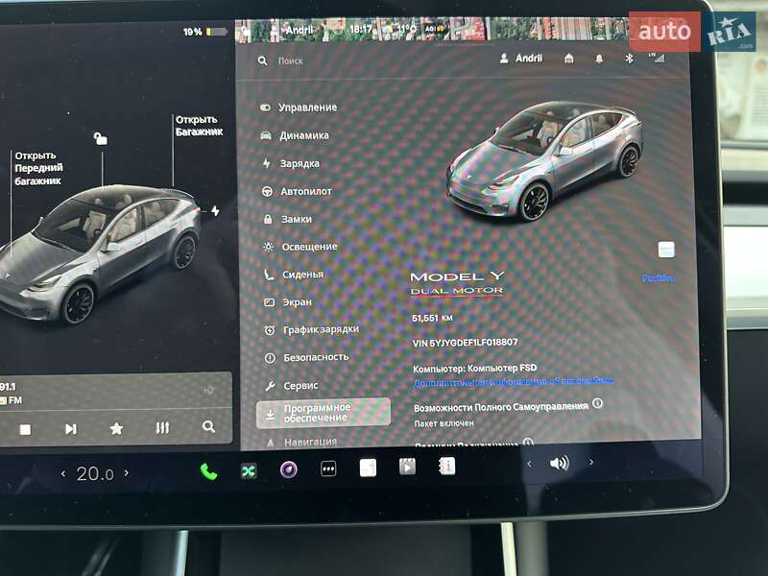Open notifications bell icon
This screenshot has width=768, height=576.
[x=599, y=59]
